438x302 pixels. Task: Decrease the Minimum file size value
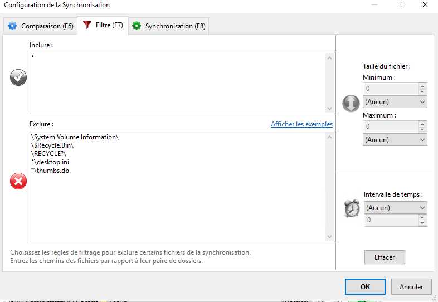(x=422, y=91)
